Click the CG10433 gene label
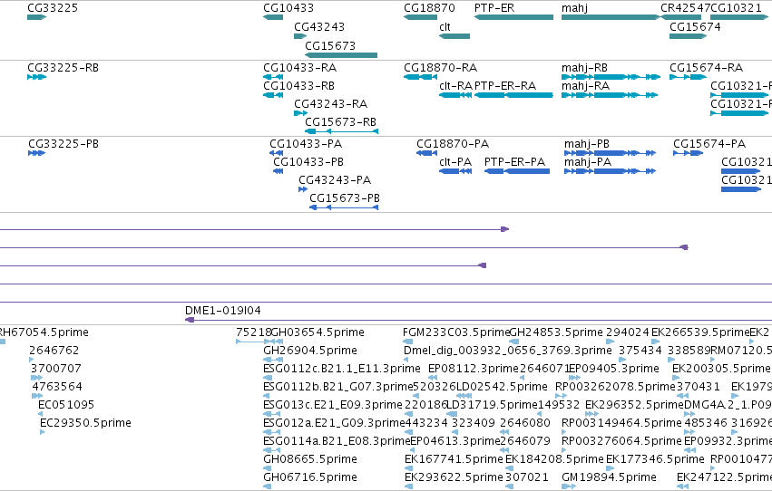 288,8
